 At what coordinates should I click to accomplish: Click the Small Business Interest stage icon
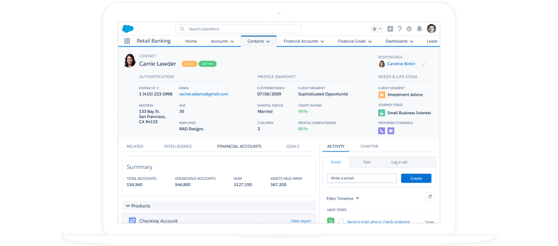(382, 113)
